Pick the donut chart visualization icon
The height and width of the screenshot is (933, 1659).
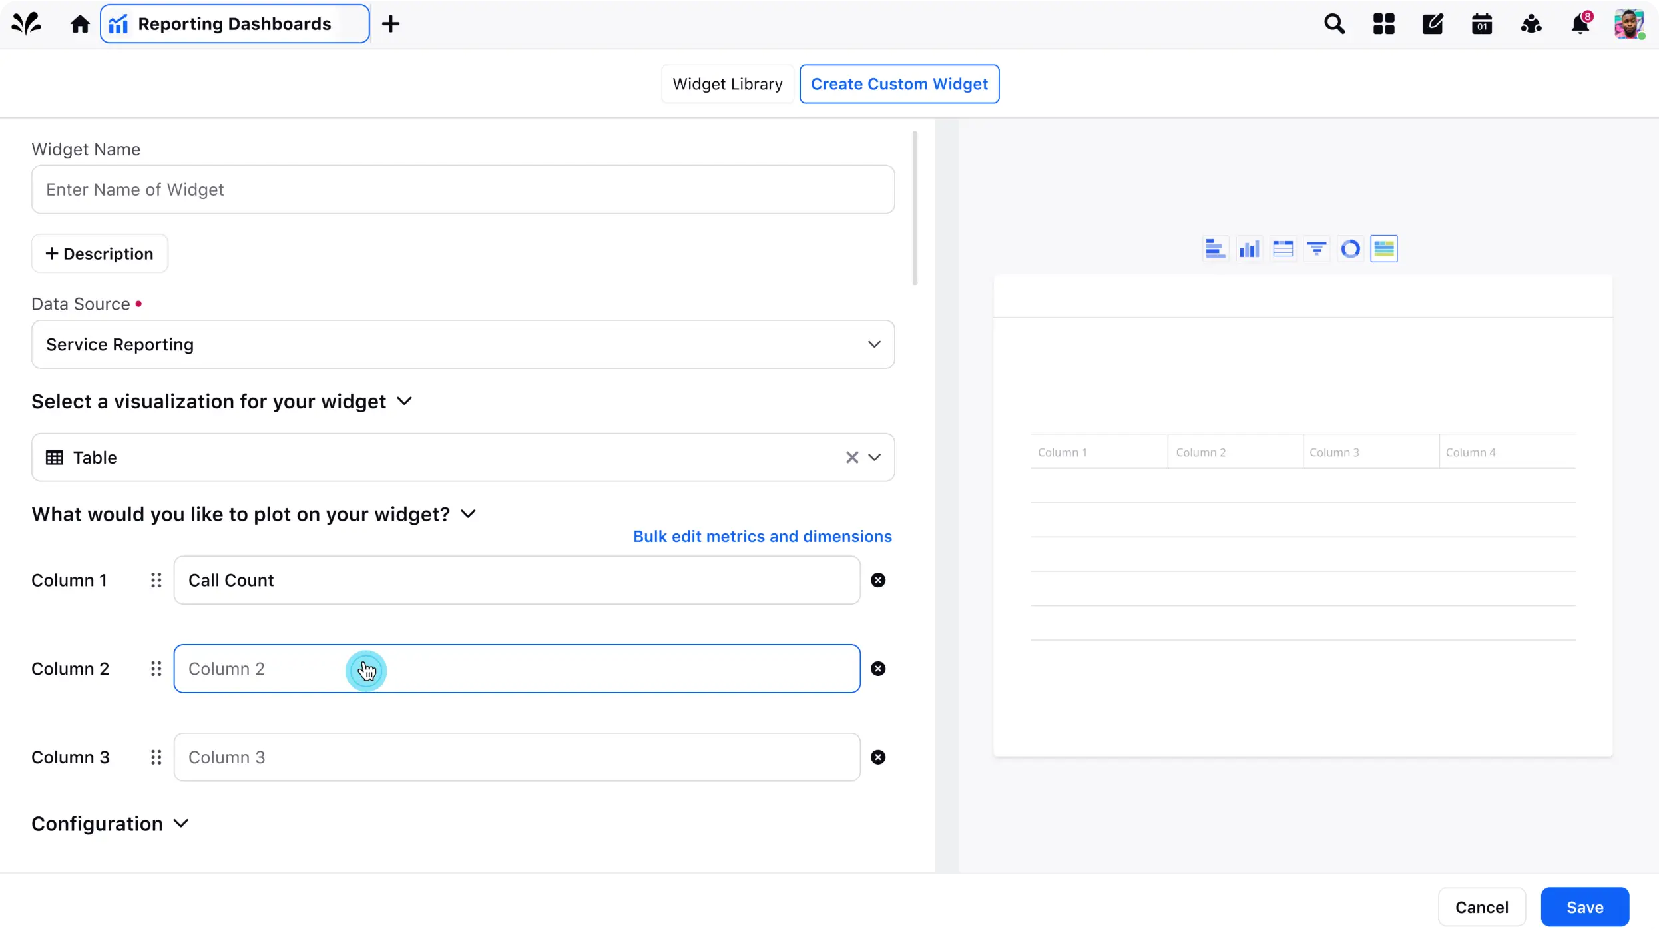pyautogui.click(x=1350, y=249)
